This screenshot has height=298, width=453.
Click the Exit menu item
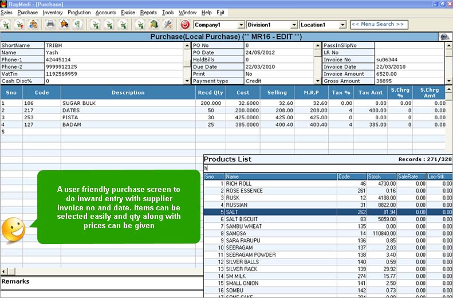click(220, 13)
